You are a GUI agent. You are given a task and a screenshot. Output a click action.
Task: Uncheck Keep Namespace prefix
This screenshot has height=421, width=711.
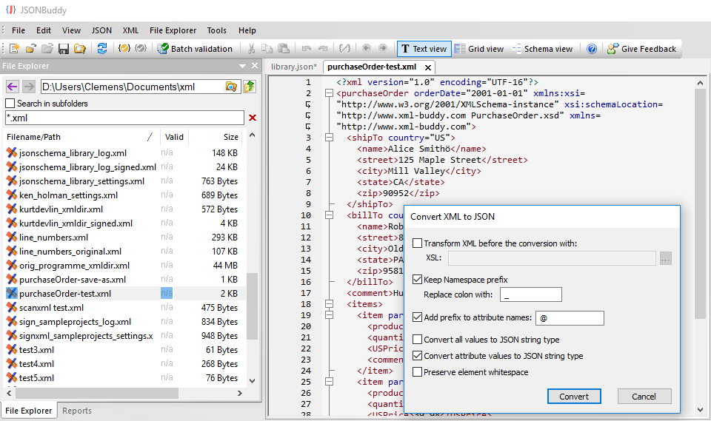pyautogui.click(x=417, y=279)
